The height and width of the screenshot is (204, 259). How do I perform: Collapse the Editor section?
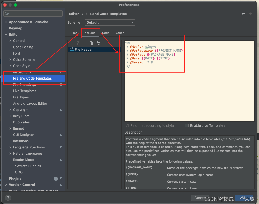(x=6, y=34)
